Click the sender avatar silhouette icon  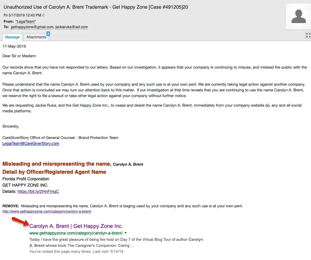[298, 16]
